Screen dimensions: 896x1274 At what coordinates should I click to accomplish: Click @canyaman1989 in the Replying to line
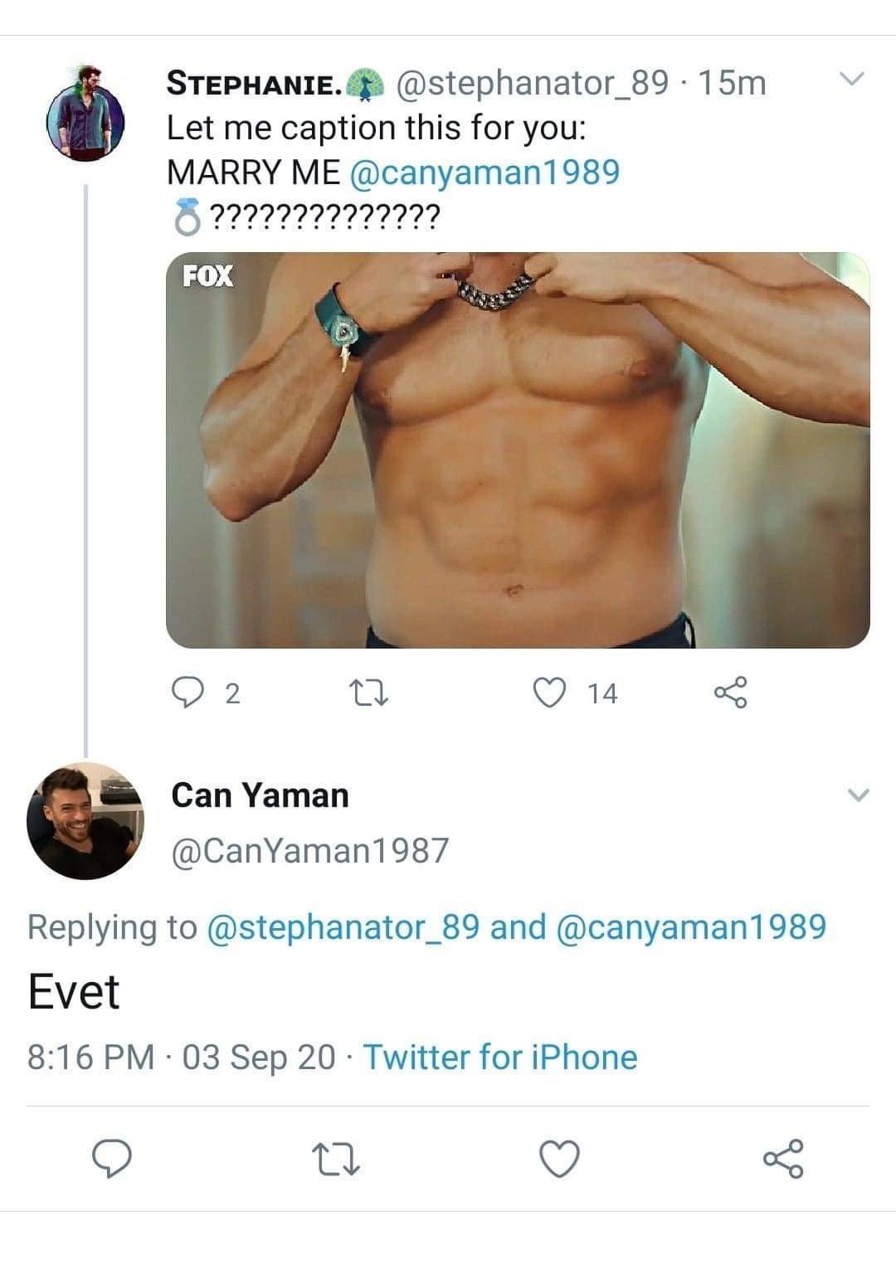[x=690, y=926]
